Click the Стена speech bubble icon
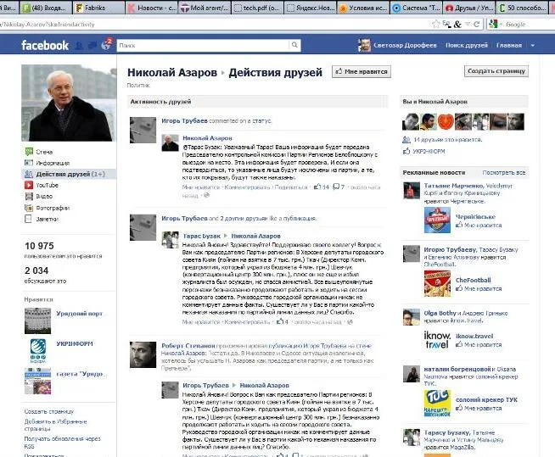Image resolution: width=555 pixels, height=457 pixels. click(29, 152)
